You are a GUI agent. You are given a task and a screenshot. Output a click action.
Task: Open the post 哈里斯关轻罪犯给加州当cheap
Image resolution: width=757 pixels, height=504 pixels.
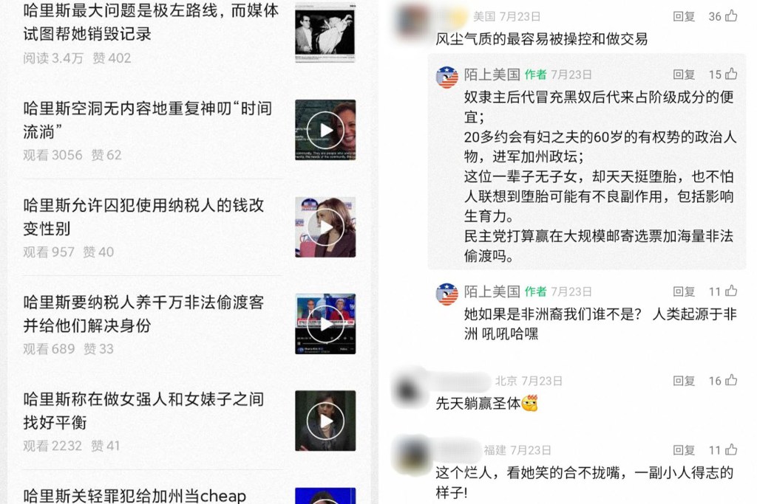coord(135,495)
